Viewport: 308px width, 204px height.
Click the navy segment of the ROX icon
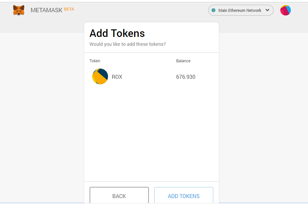point(104,73)
